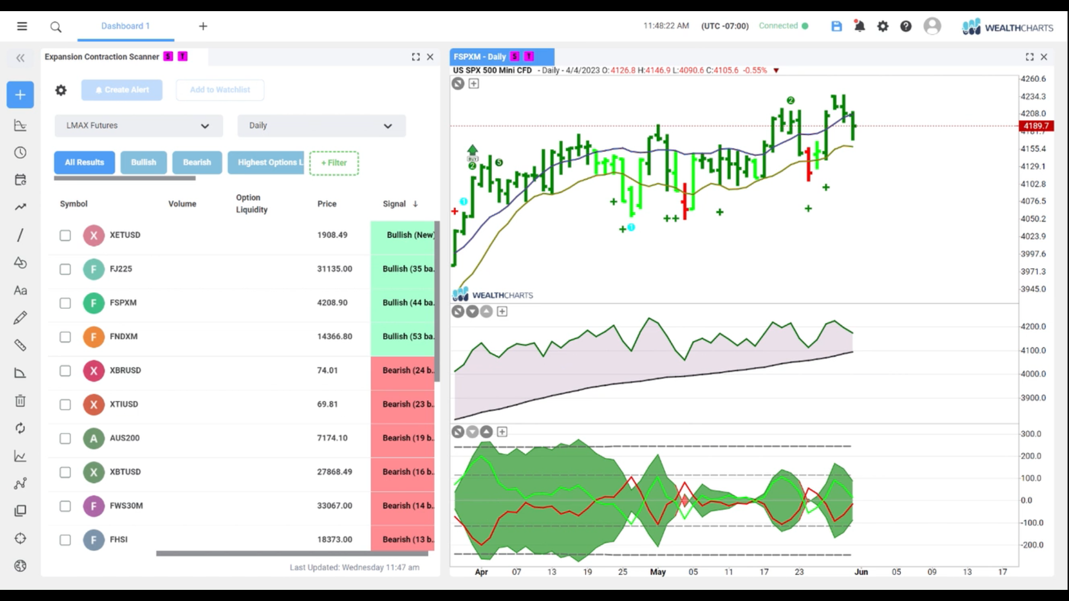Select the pencil drawing tool
Viewport: 1069px width, 601px height.
click(x=20, y=318)
